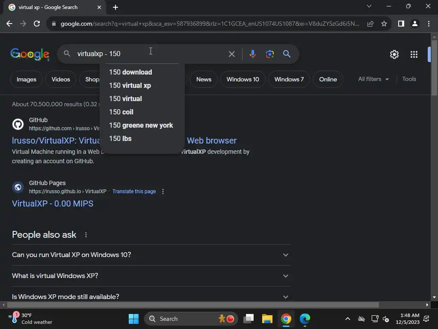The height and width of the screenshot is (329, 438).
Task: Open the Chrome side panel icon
Action: [x=401, y=24]
